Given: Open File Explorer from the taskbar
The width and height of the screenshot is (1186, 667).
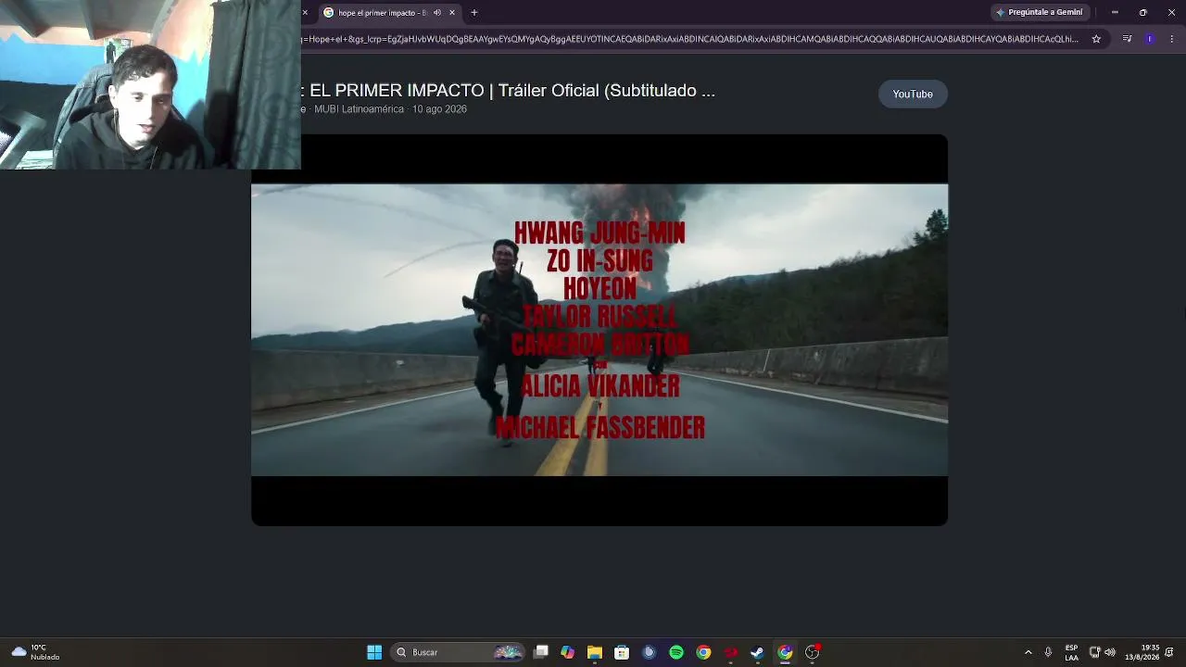Looking at the screenshot, I should [x=595, y=652].
